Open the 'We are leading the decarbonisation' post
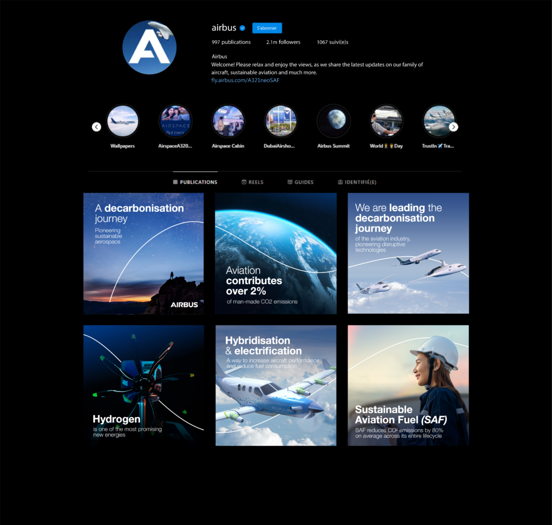This screenshot has width=552, height=525. coord(409,253)
